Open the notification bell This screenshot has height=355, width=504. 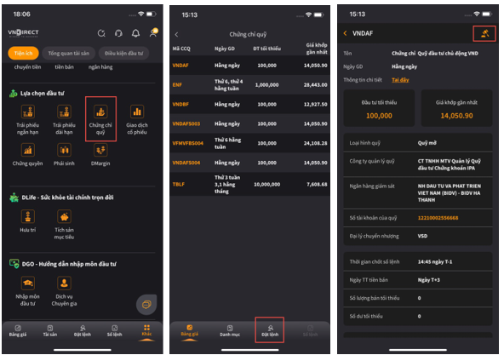click(135, 33)
